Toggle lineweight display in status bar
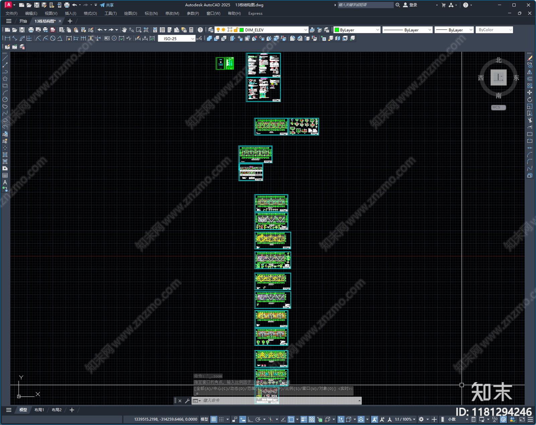The image size is (536, 425). pyautogui.click(x=304, y=419)
